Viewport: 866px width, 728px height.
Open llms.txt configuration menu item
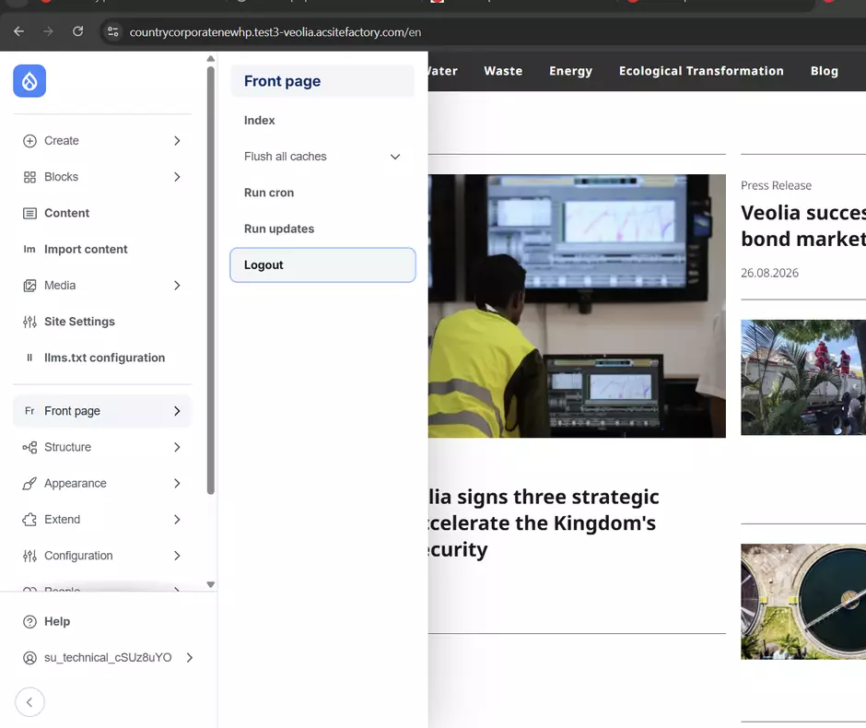click(x=104, y=358)
